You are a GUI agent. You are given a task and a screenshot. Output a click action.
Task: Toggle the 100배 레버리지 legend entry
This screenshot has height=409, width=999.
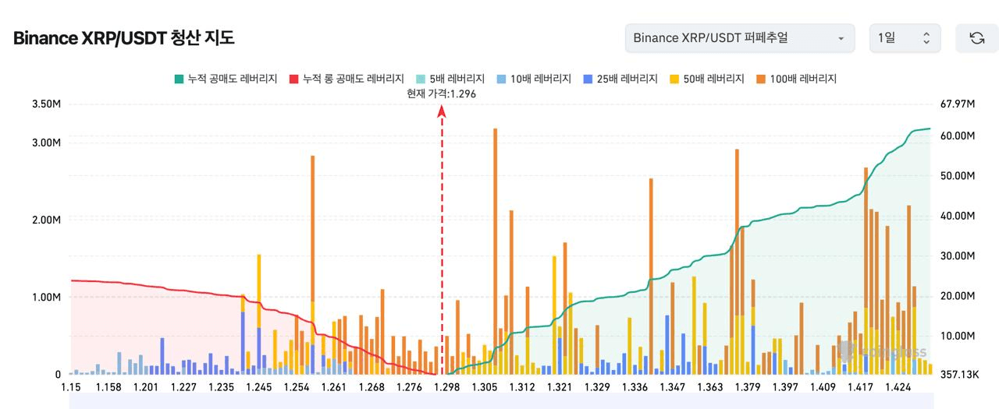click(796, 79)
